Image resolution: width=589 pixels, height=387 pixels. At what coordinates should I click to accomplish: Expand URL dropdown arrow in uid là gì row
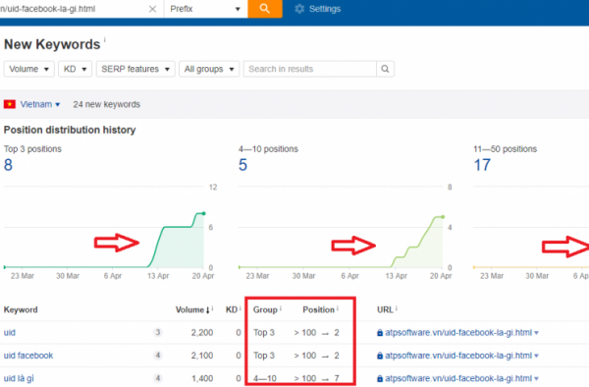coord(536,379)
